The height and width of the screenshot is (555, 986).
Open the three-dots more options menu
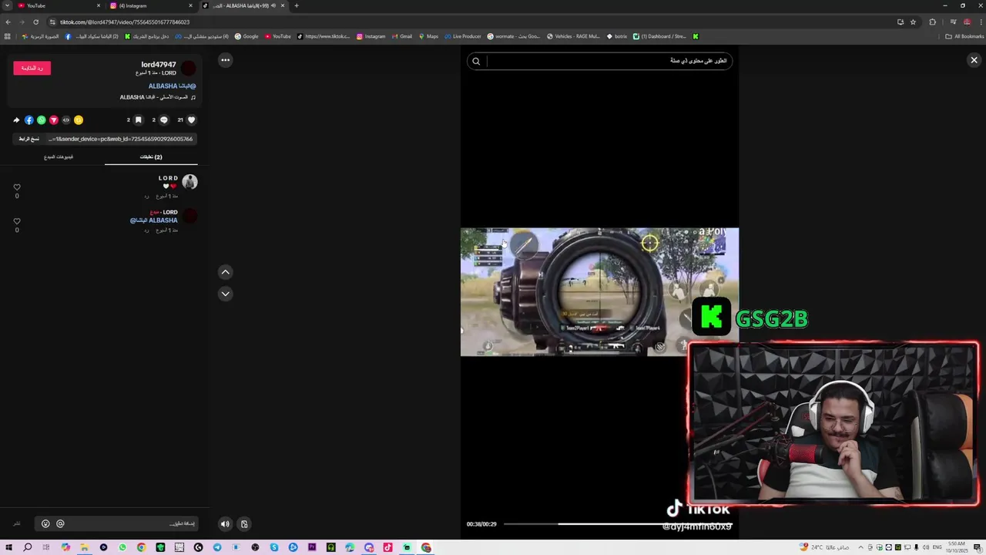click(225, 60)
